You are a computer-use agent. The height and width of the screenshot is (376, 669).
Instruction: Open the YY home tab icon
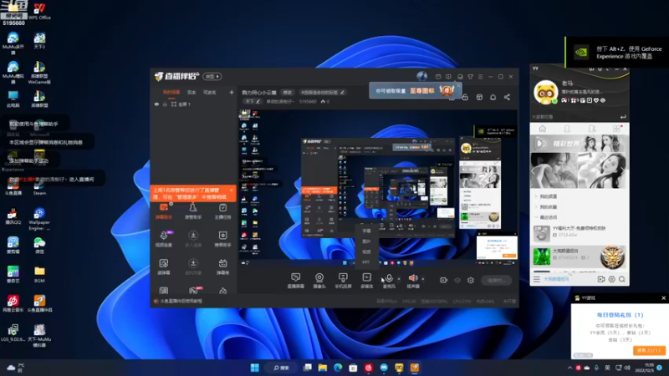click(x=542, y=129)
